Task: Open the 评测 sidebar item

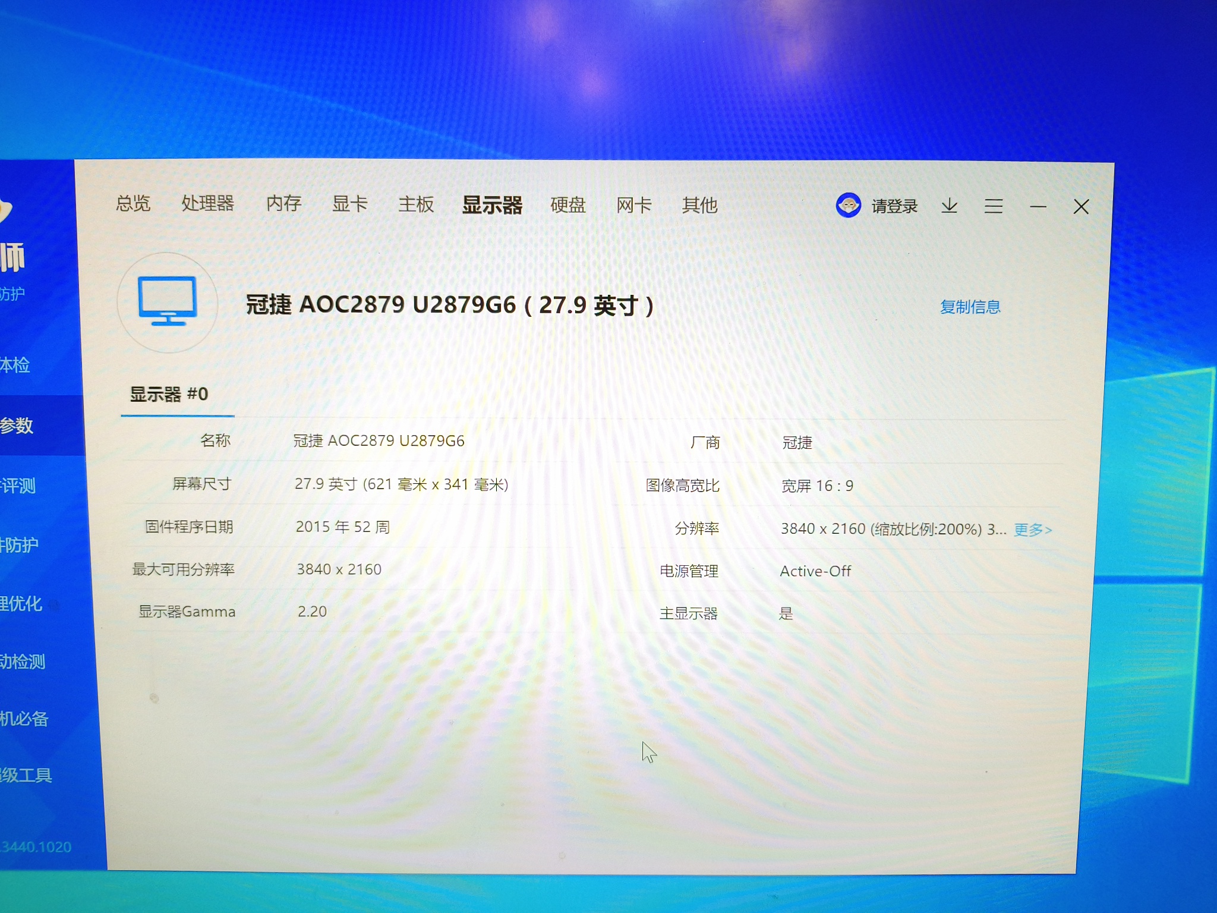Action: [18, 486]
